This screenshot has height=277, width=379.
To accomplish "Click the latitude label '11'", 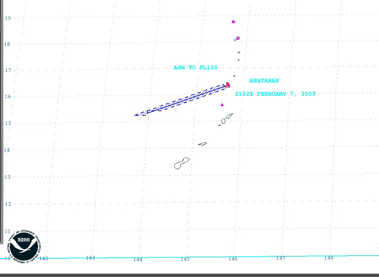I will coord(7,231).
